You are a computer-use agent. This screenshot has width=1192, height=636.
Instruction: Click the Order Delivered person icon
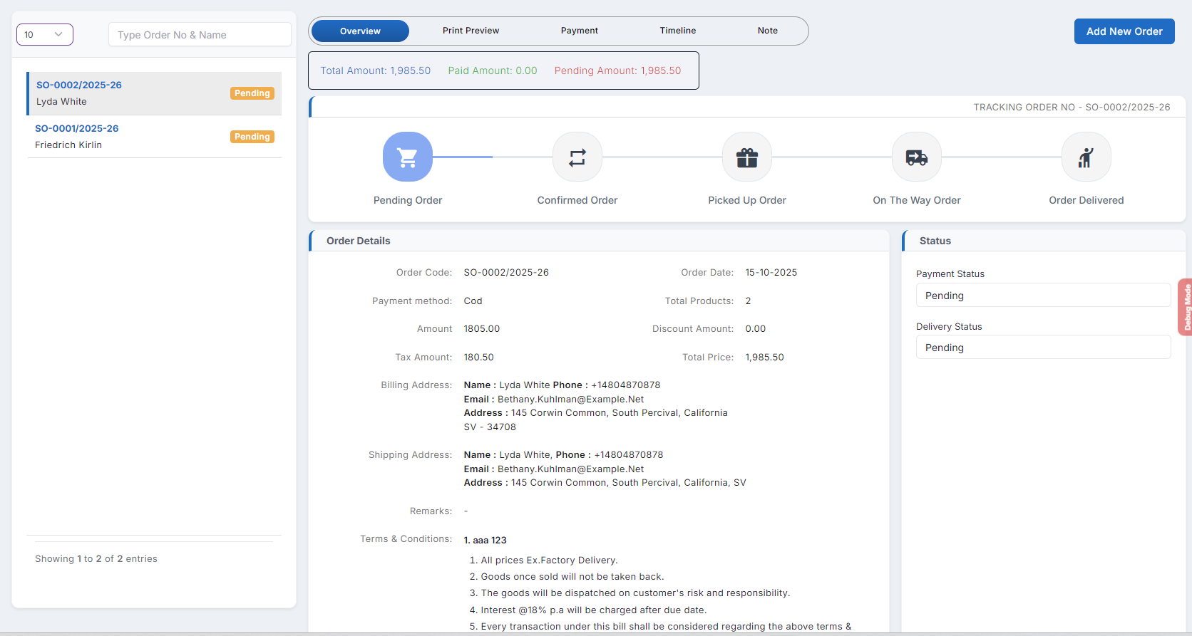pyautogui.click(x=1086, y=157)
